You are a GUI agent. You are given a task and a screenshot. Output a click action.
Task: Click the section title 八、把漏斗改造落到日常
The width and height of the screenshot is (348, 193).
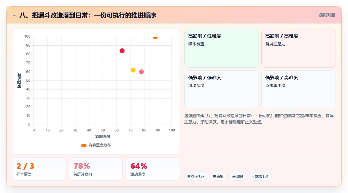pyautogui.click(x=88, y=15)
